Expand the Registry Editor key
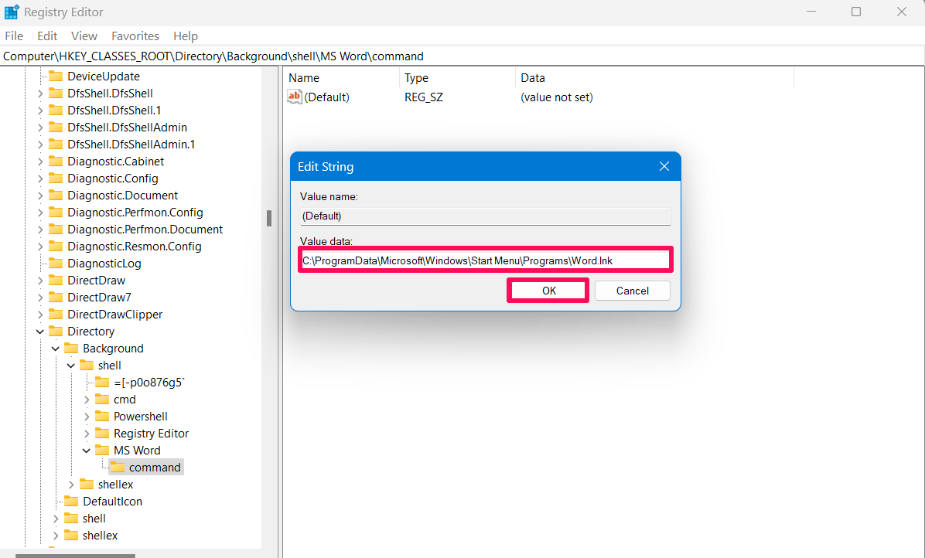 [87, 433]
